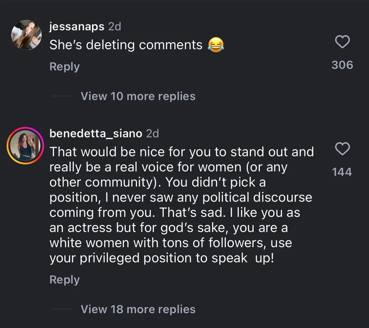Expand 'View 10 more replies'
The width and height of the screenshot is (369, 328).
point(138,96)
